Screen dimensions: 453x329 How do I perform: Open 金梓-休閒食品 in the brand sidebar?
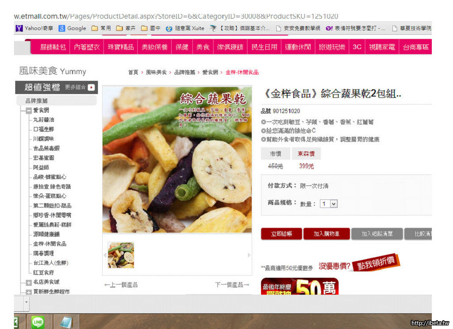pyautogui.click(x=50, y=244)
